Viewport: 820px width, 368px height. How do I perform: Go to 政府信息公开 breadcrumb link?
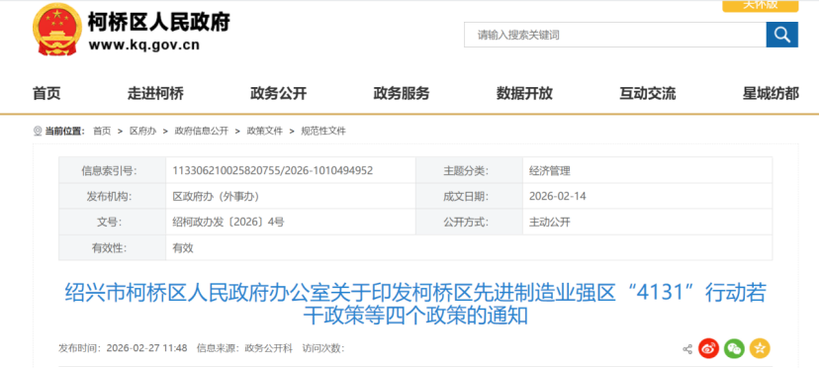point(202,132)
